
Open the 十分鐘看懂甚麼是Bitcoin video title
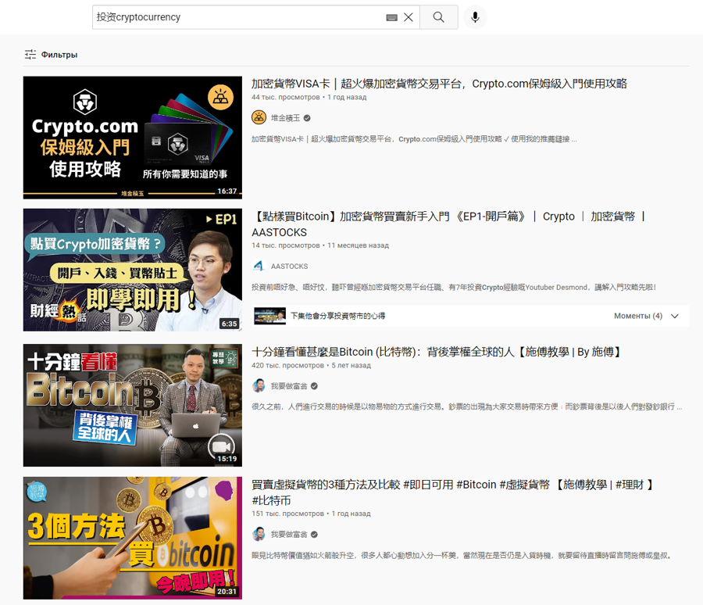(437, 352)
